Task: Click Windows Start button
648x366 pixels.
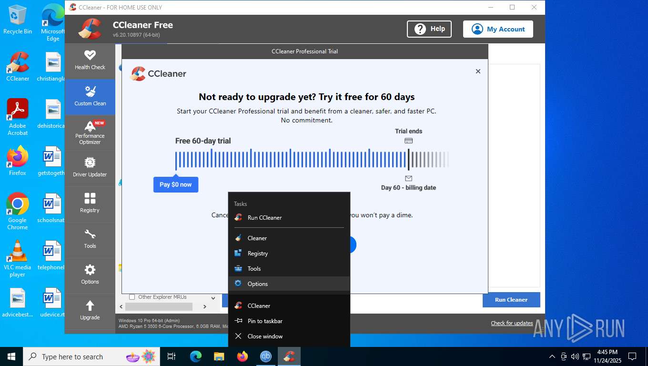Action: 11,356
